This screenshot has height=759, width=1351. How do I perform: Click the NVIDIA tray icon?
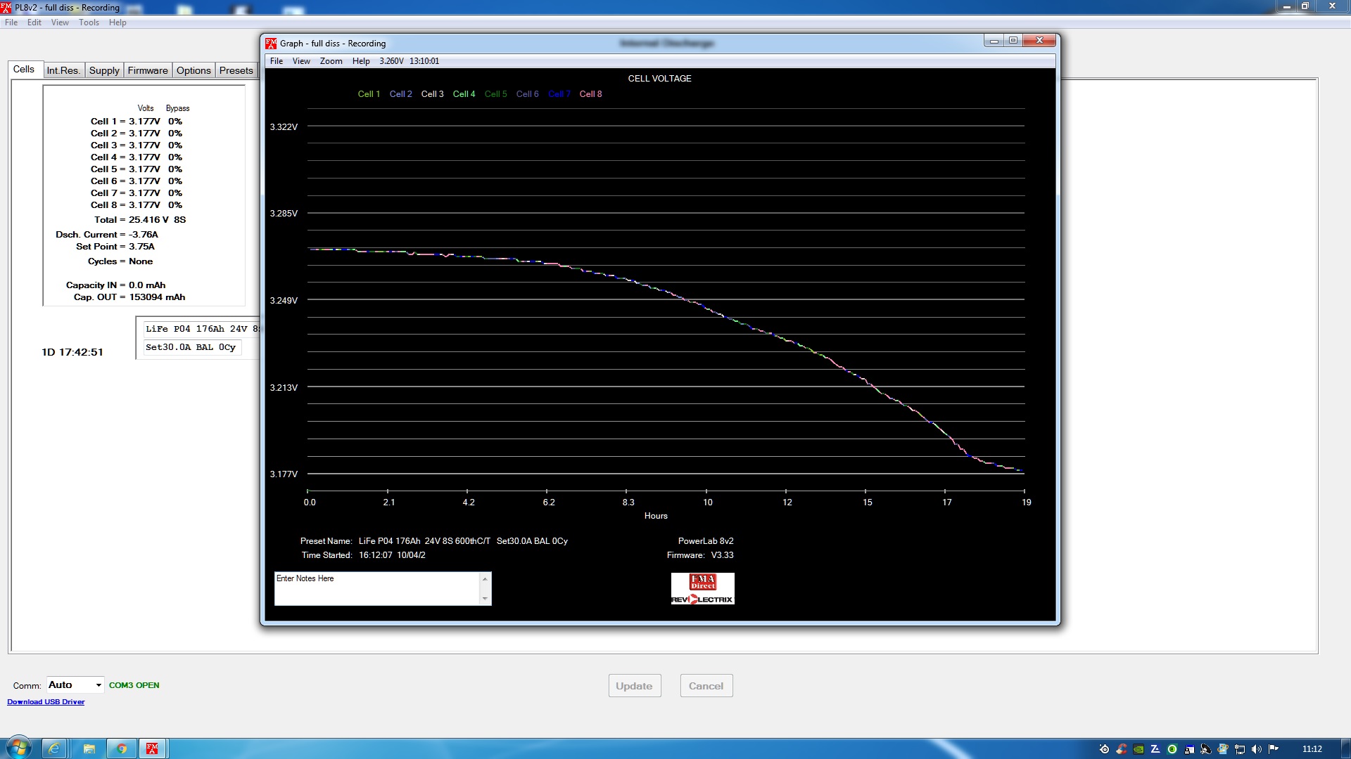1138,749
